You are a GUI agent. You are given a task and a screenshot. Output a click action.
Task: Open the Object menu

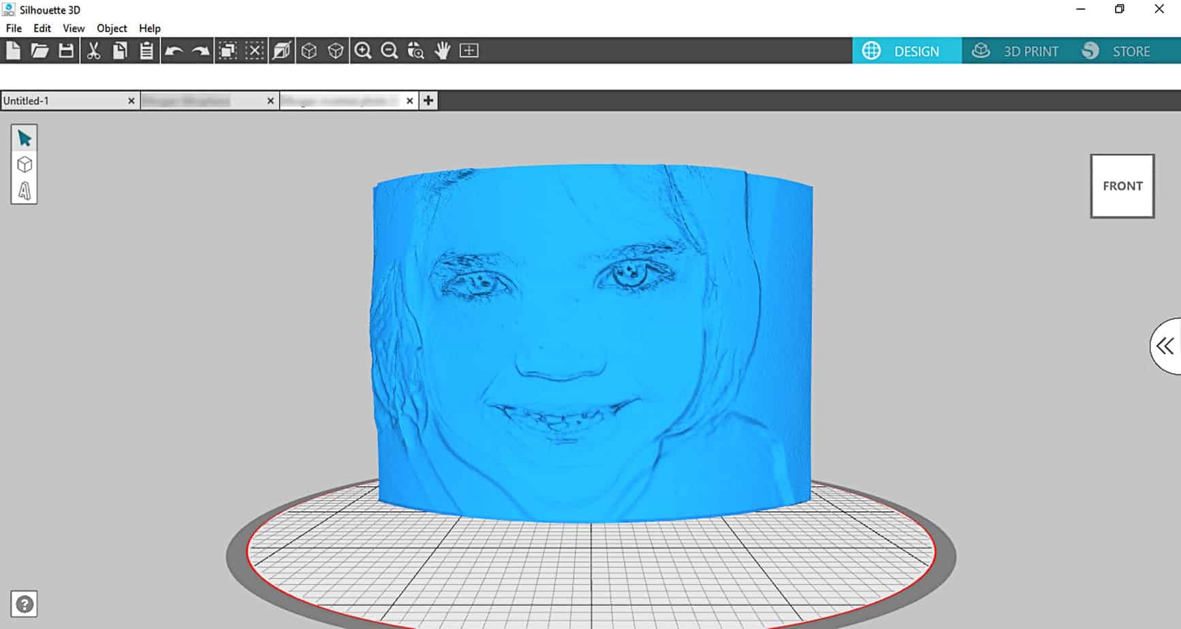pyautogui.click(x=111, y=29)
